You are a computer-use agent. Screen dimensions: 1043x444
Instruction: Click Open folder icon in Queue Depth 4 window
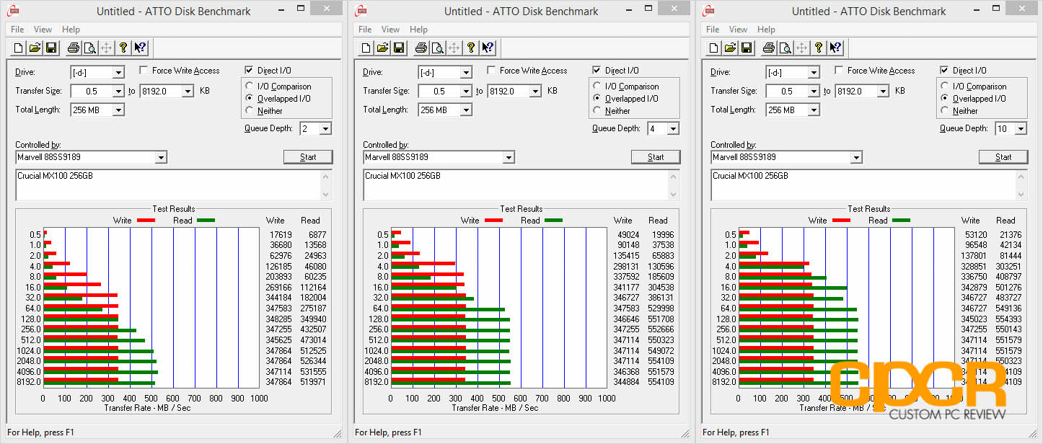tap(382, 48)
